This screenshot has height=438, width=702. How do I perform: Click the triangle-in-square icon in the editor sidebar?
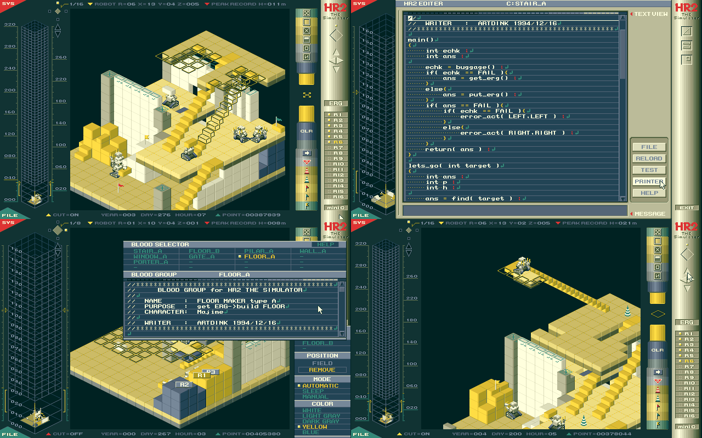coord(687,31)
